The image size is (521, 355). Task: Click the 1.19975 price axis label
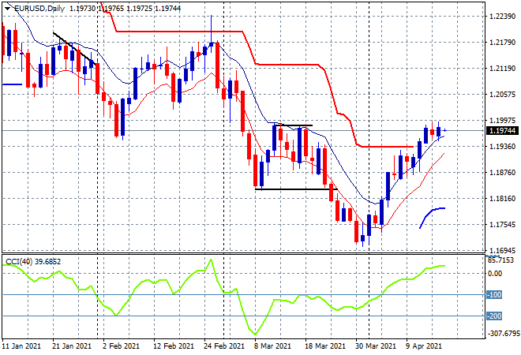[503, 120]
